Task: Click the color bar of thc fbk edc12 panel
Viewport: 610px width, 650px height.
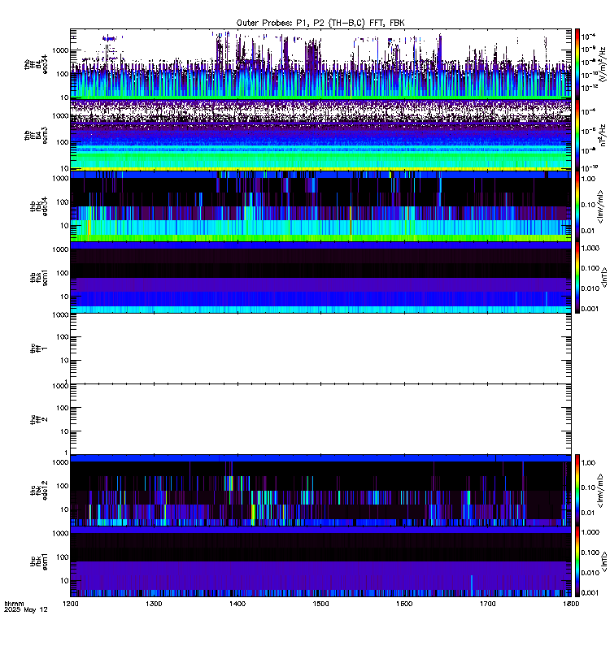Action: (577, 490)
